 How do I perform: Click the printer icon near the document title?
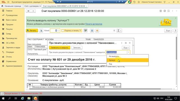click(x=165, y=11)
